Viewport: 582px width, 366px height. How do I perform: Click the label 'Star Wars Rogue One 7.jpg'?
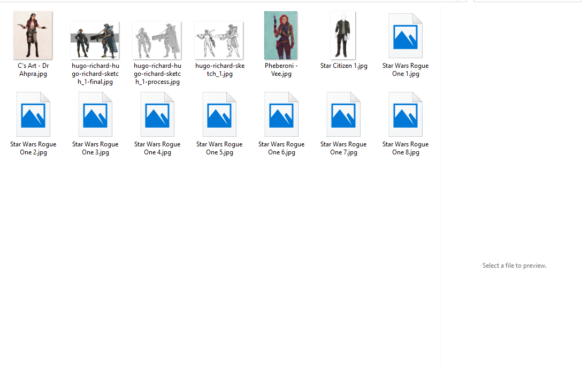(343, 149)
